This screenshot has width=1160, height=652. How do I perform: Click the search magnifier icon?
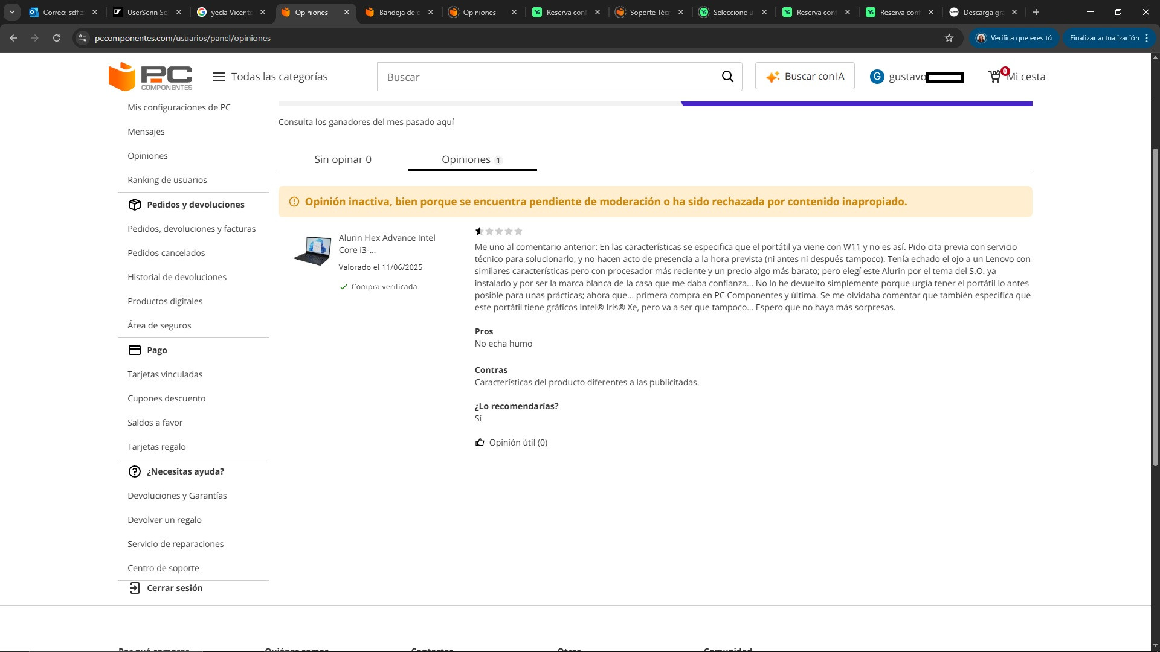tap(727, 77)
